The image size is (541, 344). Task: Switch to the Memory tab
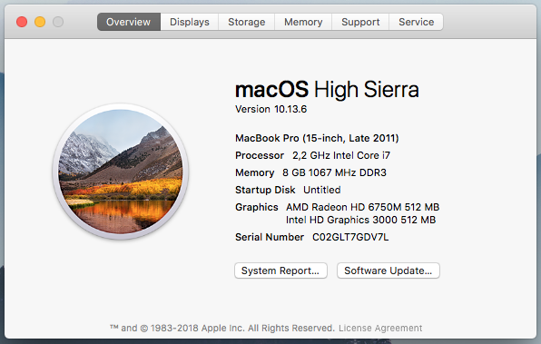tap(303, 22)
